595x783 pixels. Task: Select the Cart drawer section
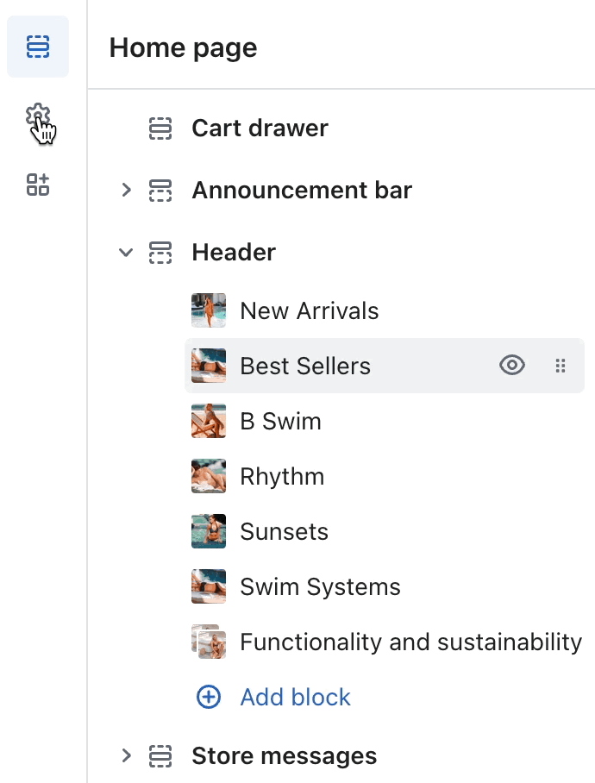pyautogui.click(x=259, y=128)
